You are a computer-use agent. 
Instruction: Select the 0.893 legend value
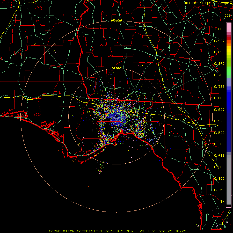[x=219, y=52]
